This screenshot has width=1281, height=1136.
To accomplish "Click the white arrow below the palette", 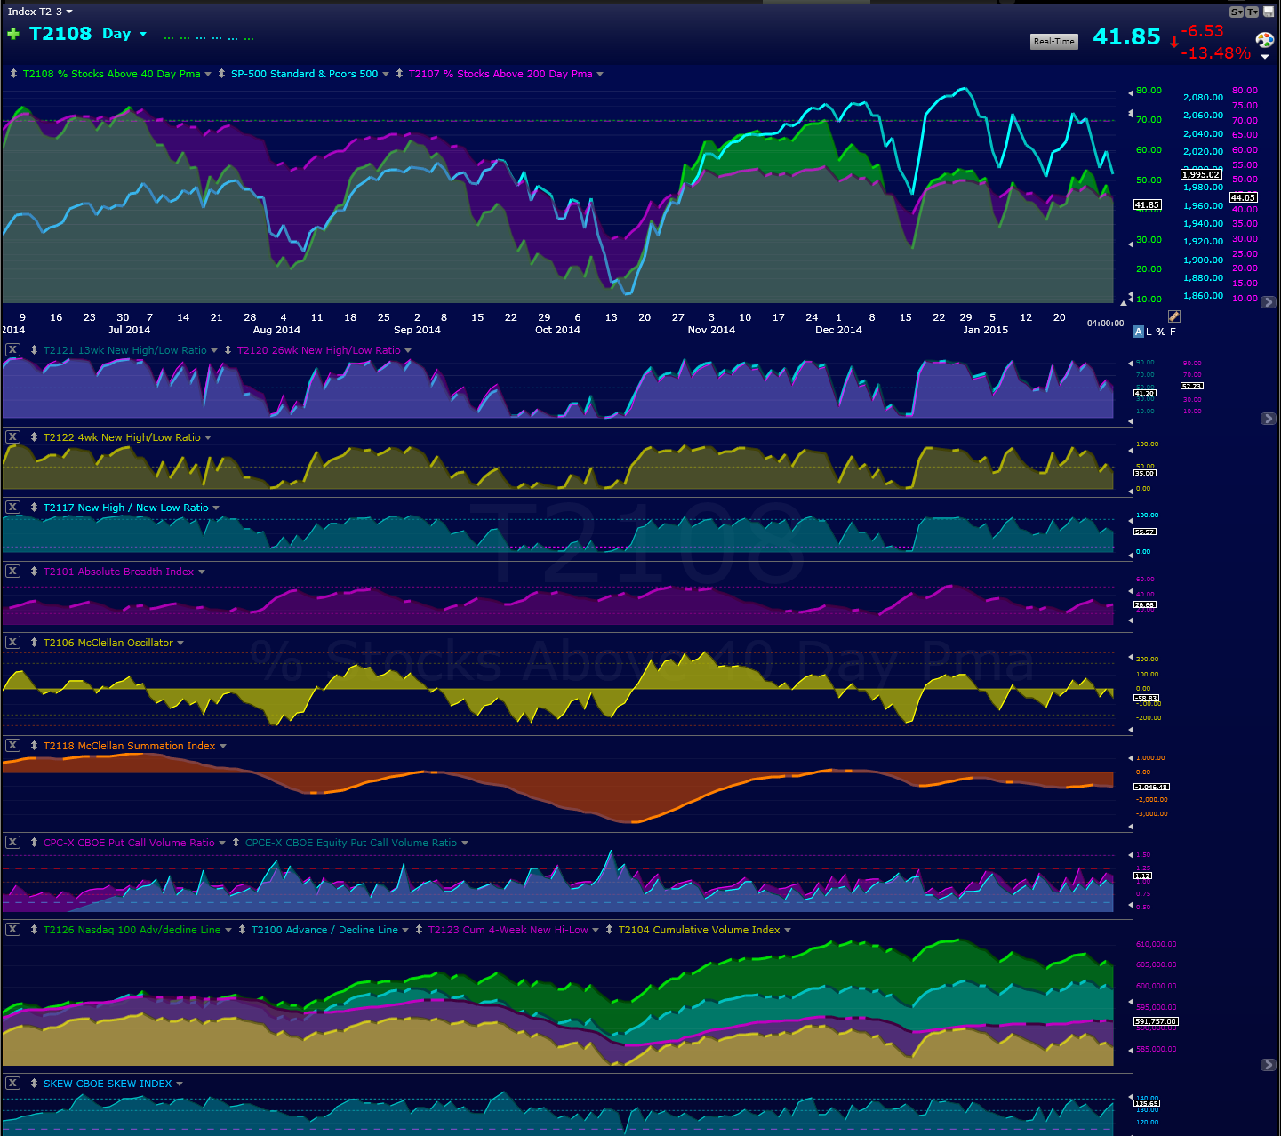I will [x=1265, y=57].
